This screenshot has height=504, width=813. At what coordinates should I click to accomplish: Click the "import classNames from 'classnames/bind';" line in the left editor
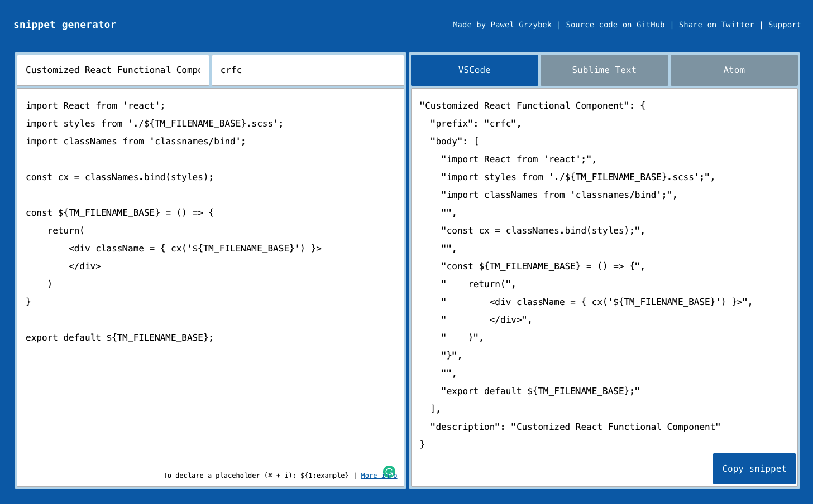click(x=136, y=142)
